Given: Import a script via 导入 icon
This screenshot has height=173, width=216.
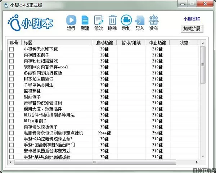Looking at the screenshot, I should (x=140, y=23).
